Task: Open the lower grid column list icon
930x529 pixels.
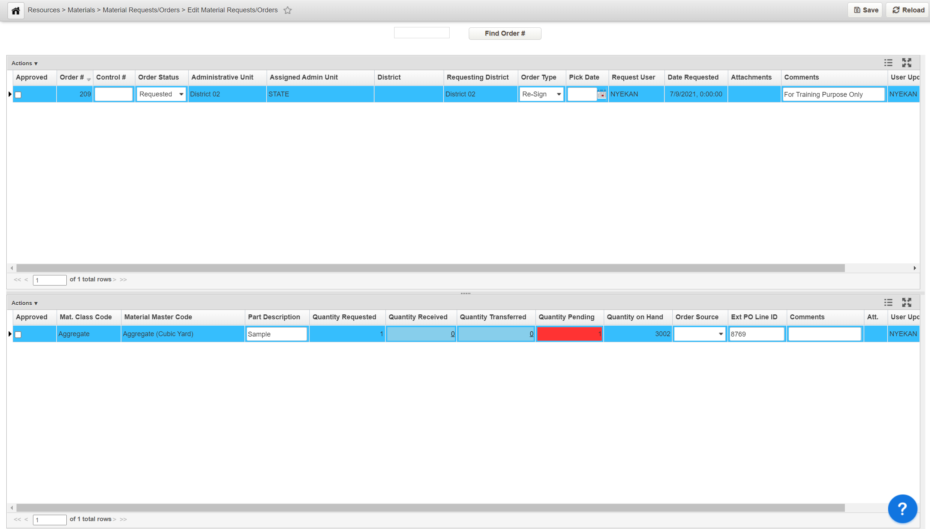Action: [888, 303]
